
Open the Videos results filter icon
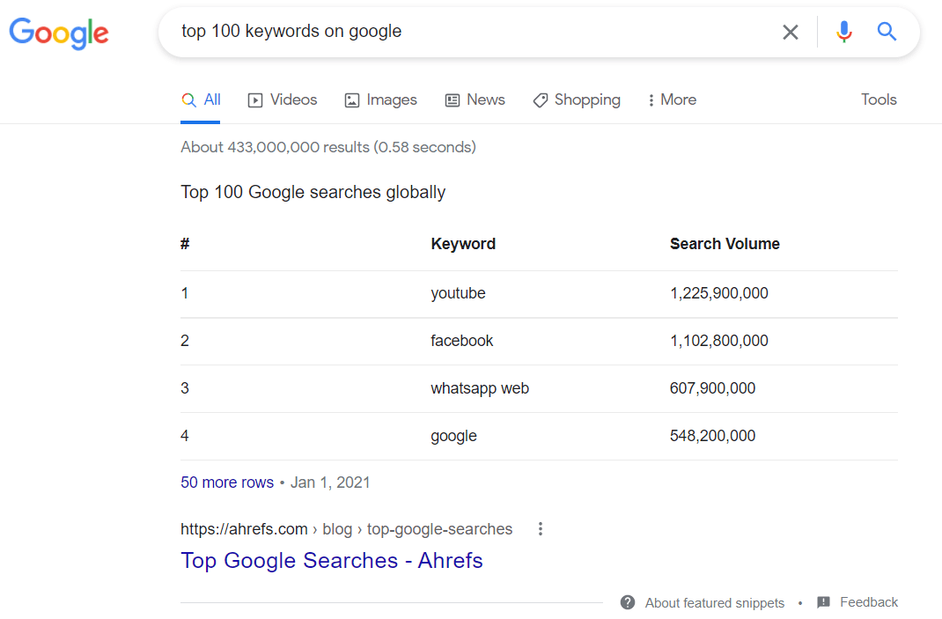click(x=254, y=99)
